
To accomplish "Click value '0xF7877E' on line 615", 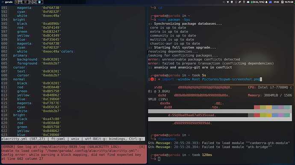I will (51, 103).
